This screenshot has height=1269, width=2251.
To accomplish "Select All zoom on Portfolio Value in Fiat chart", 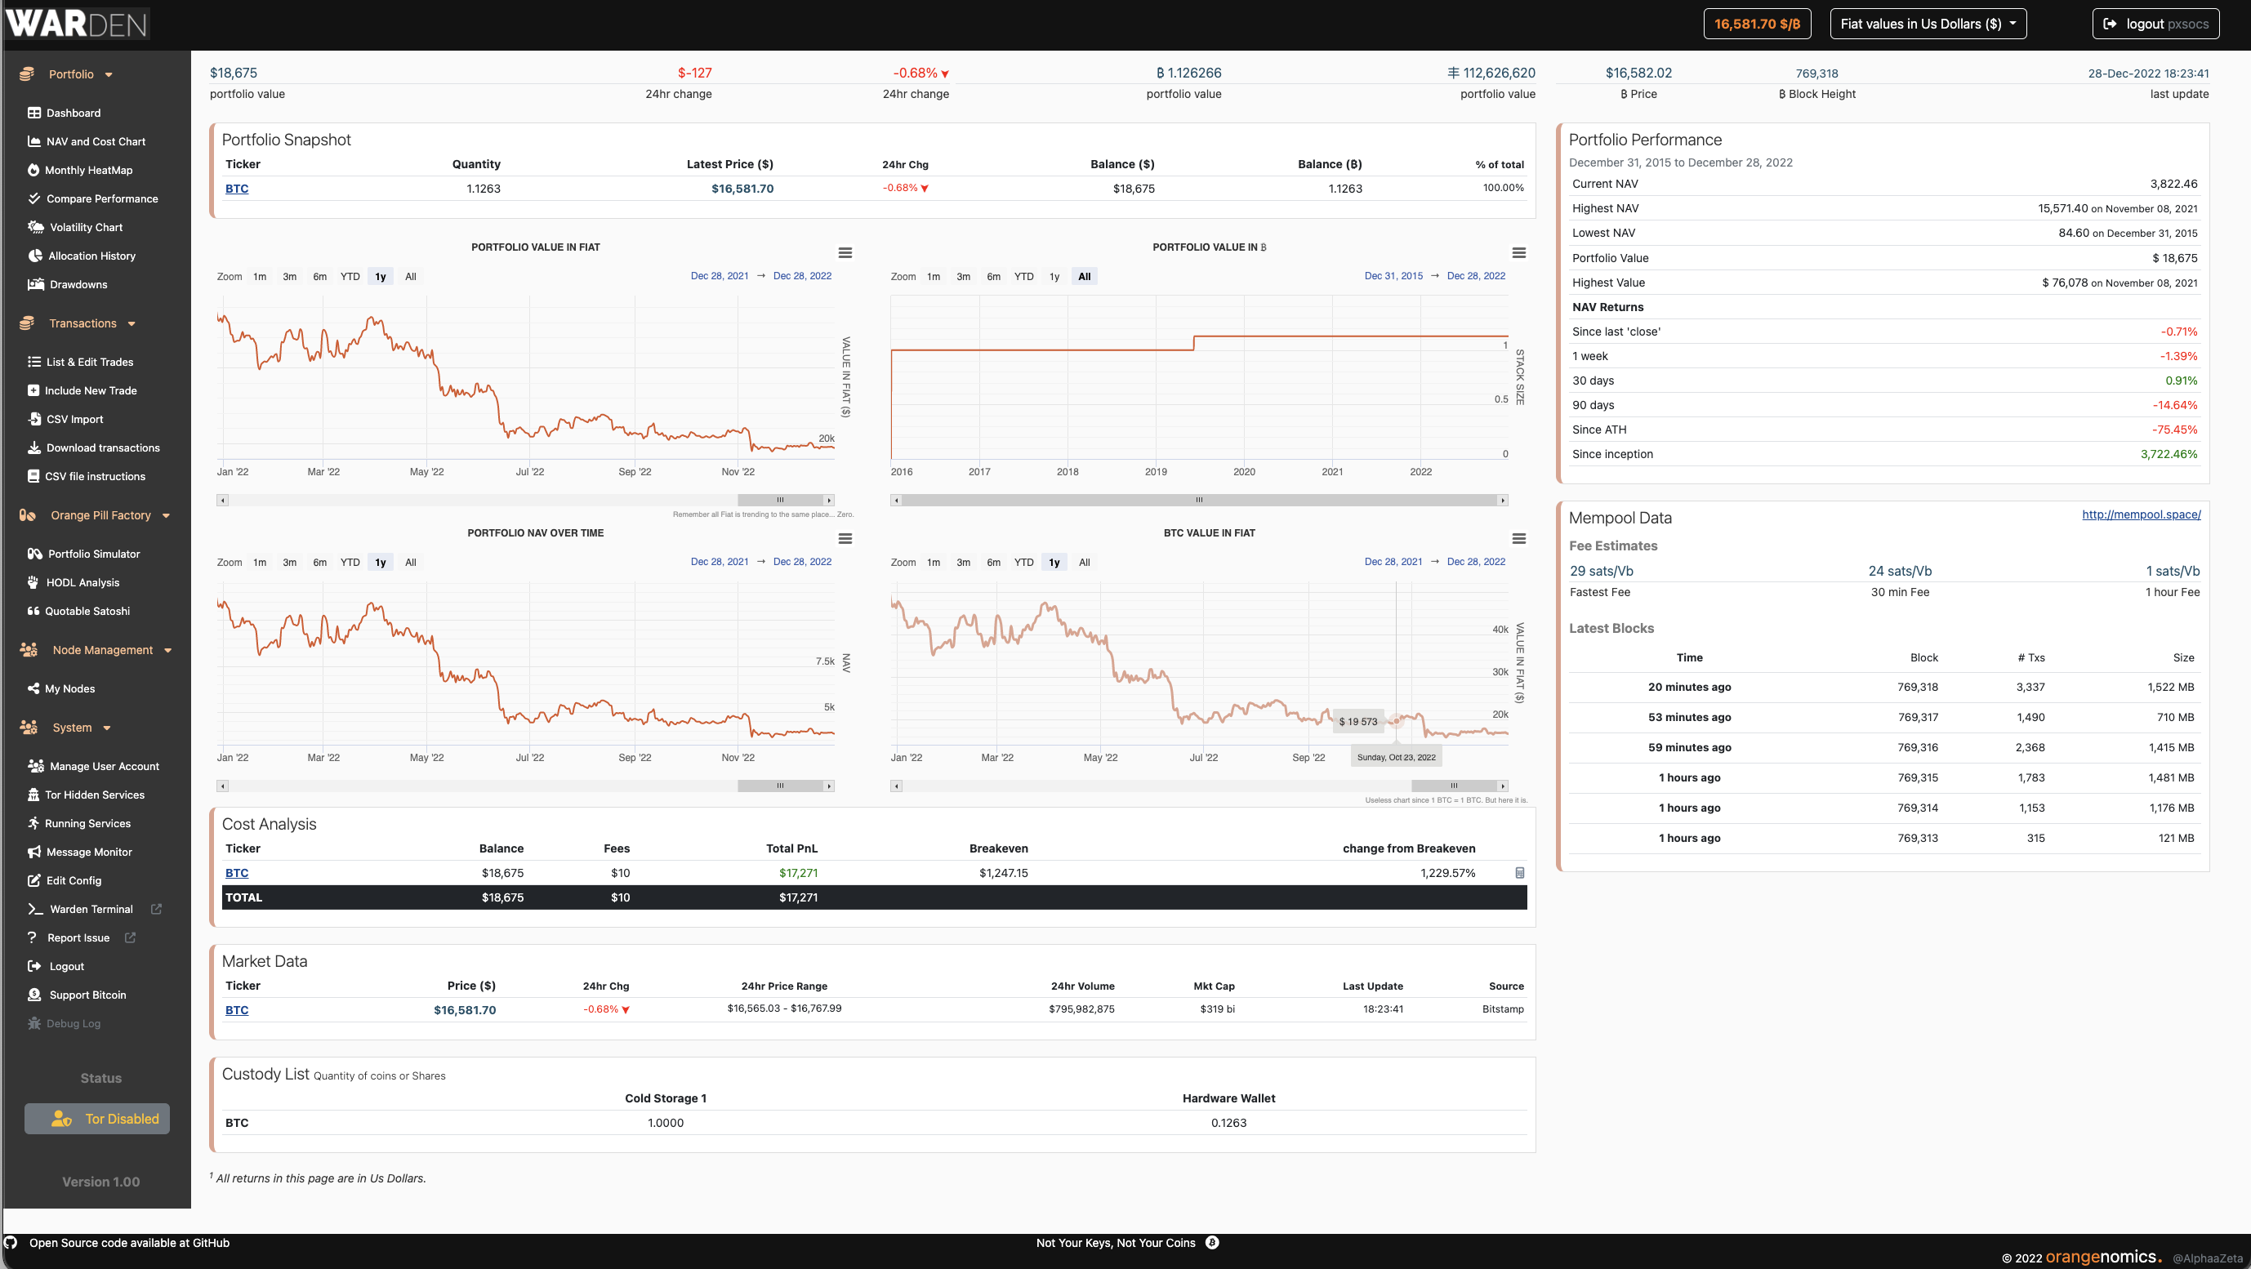I will click(x=411, y=277).
